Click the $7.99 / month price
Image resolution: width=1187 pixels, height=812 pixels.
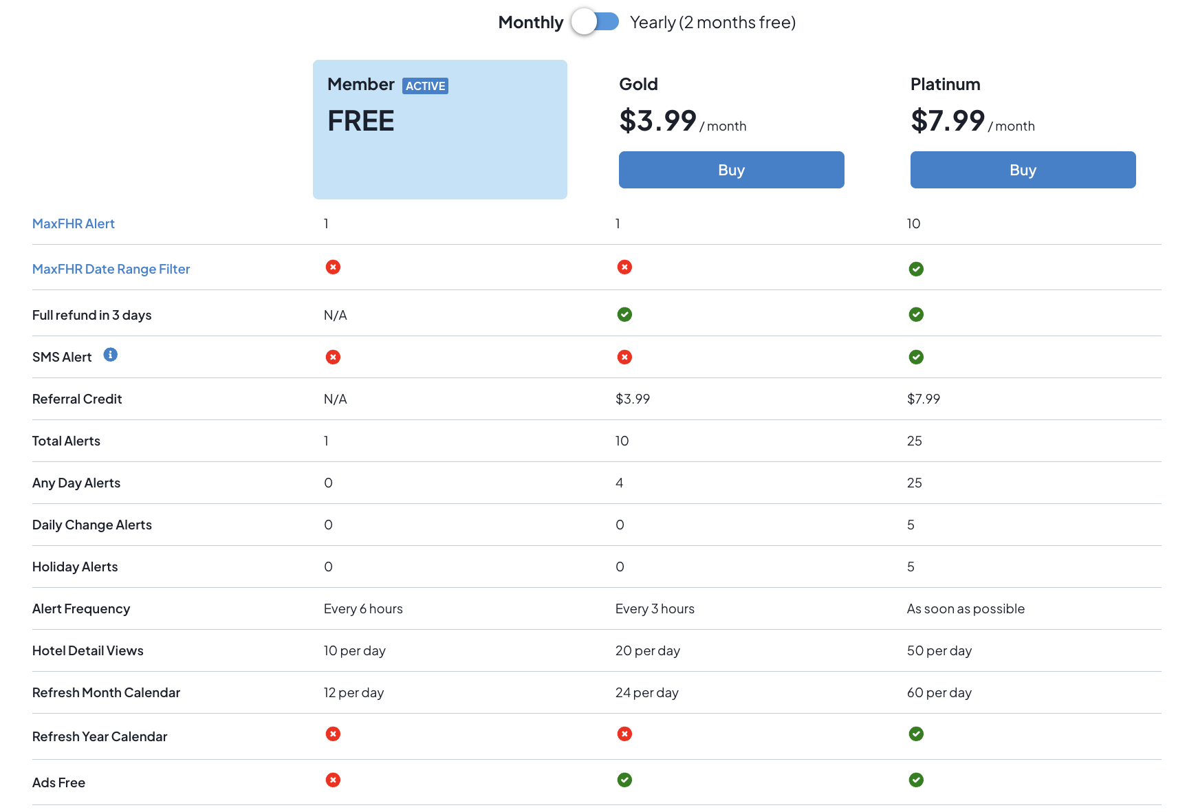click(972, 121)
